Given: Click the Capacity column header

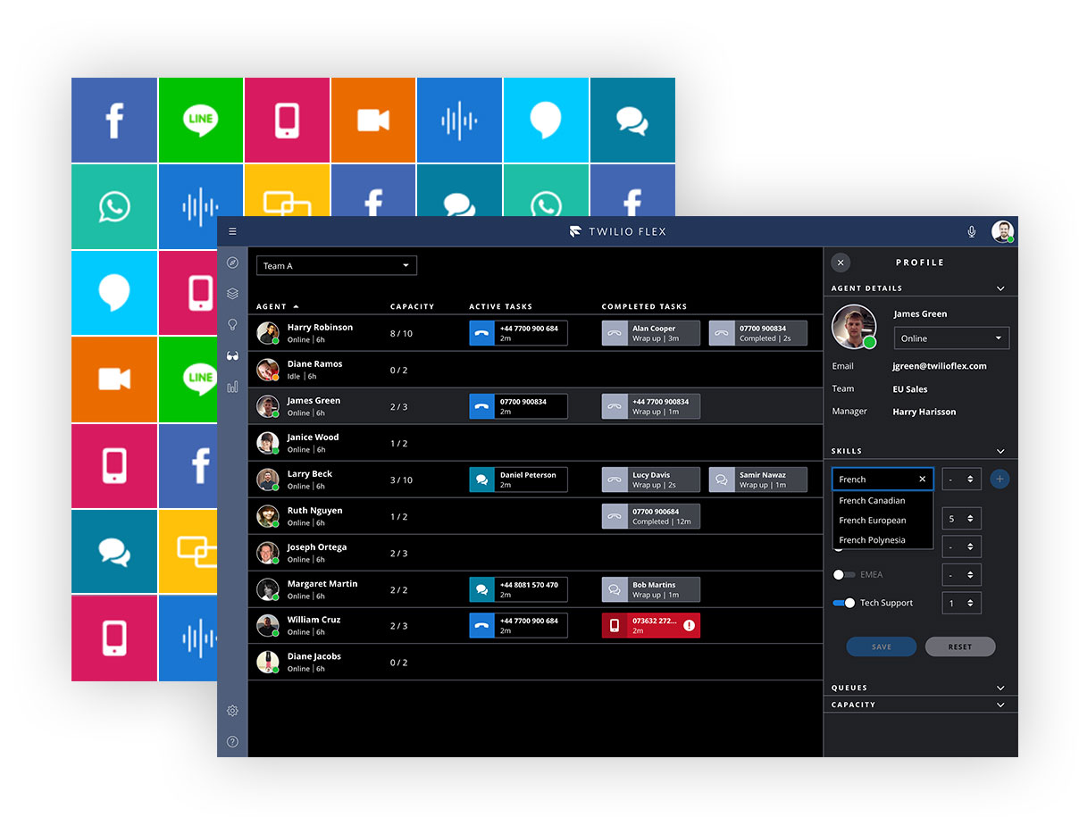Looking at the screenshot, I should pos(412,306).
